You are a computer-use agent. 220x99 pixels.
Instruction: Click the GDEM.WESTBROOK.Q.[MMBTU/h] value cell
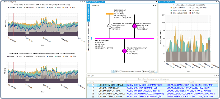click(147, 97)
